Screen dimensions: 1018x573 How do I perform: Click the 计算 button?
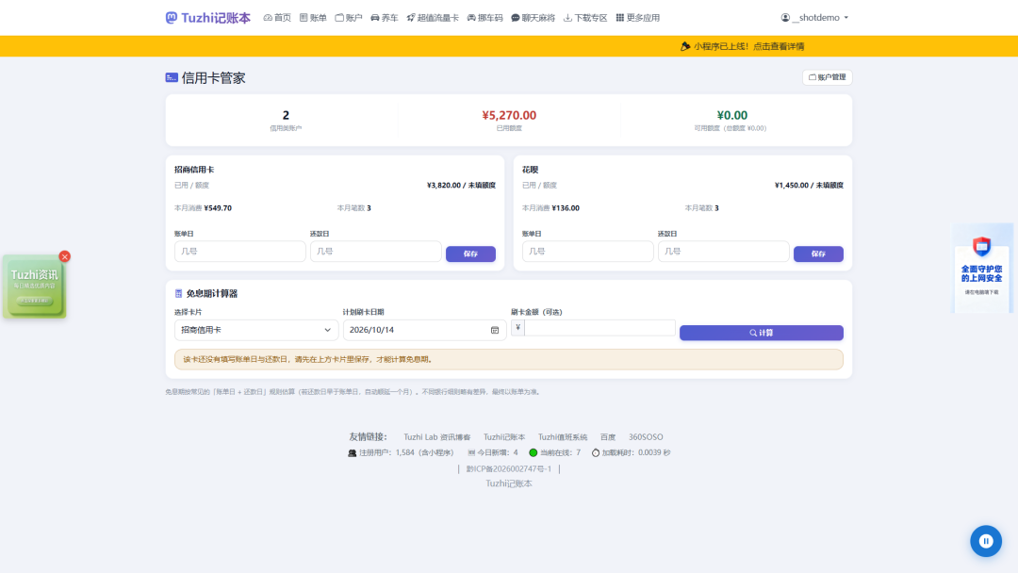click(761, 333)
